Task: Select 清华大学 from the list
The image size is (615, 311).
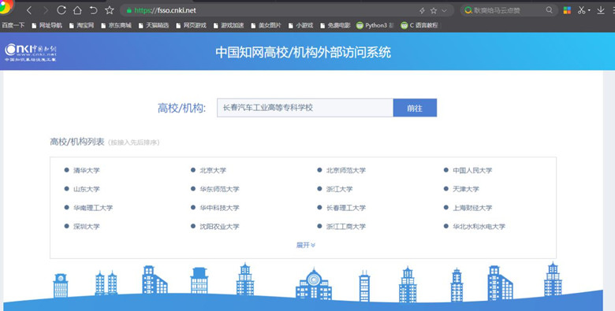Action: click(x=86, y=170)
